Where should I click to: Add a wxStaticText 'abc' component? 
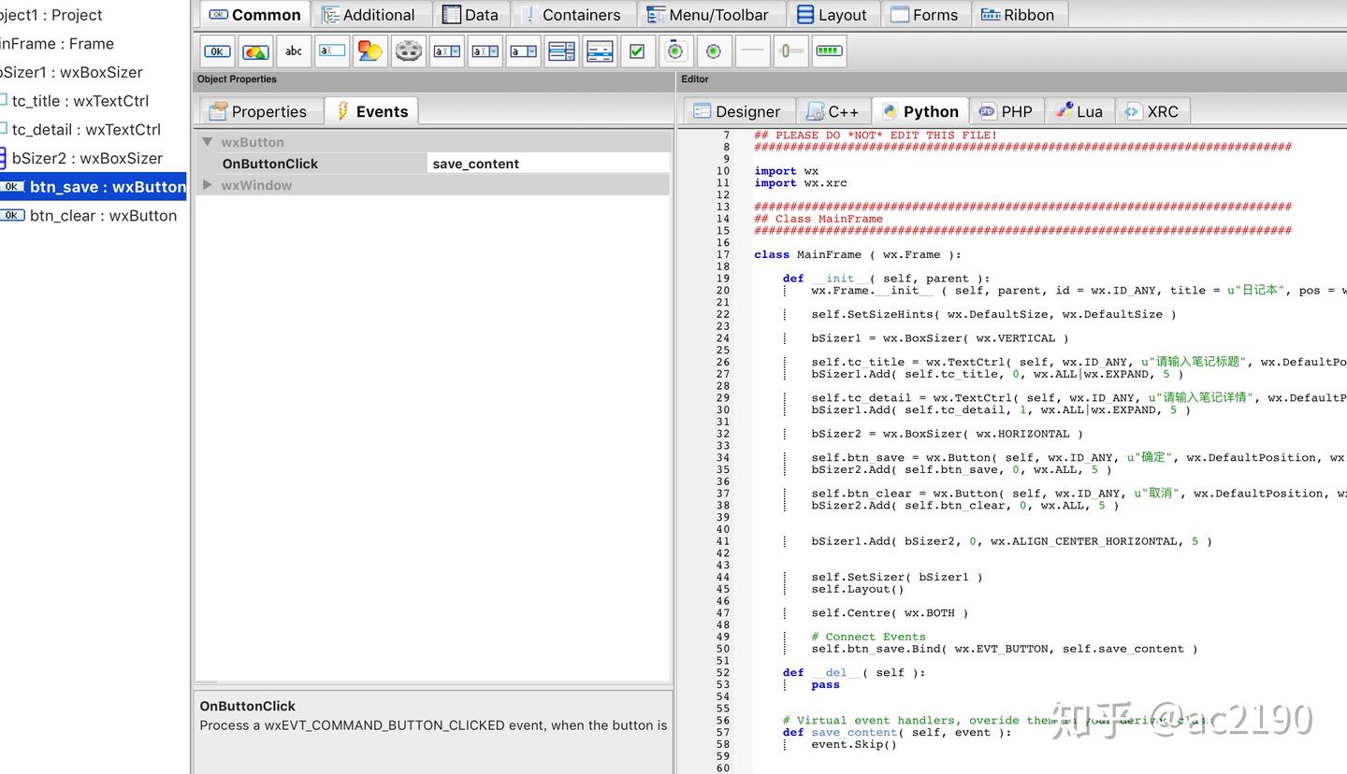294,51
